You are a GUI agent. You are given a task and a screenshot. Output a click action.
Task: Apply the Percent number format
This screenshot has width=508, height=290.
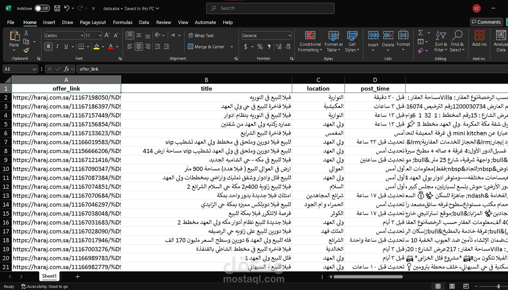pyautogui.click(x=260, y=47)
